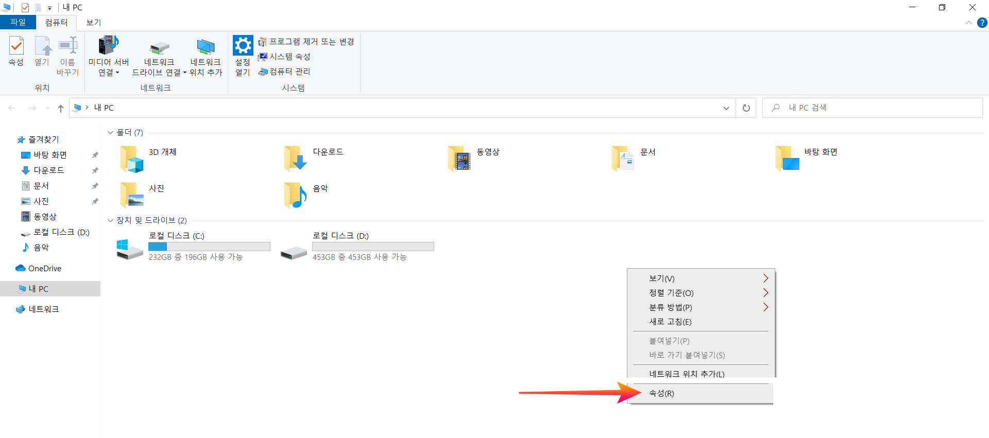989x438 pixels.
Task: Open 시스템 속성 in ribbon
Action: [x=284, y=57]
